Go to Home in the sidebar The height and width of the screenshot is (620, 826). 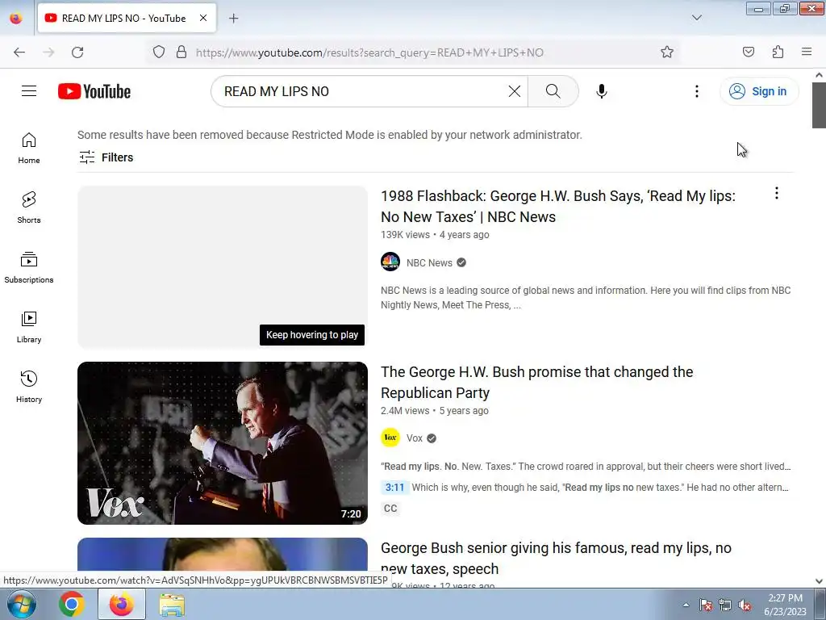pos(29,149)
